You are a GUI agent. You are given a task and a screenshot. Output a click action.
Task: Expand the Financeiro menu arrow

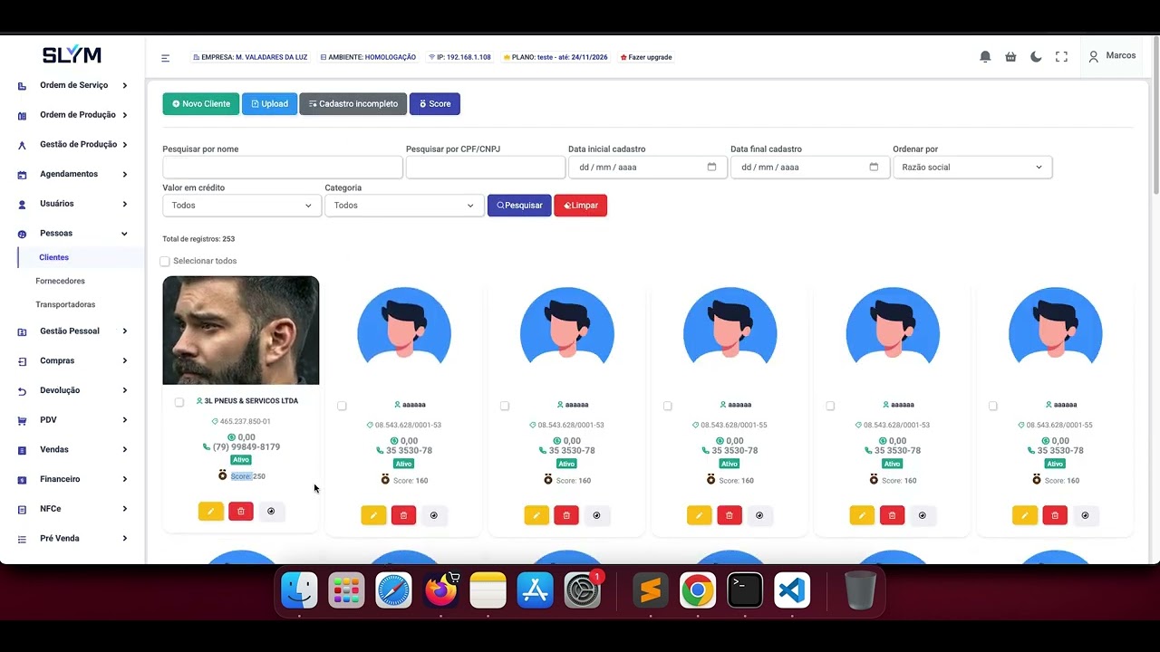tap(124, 479)
